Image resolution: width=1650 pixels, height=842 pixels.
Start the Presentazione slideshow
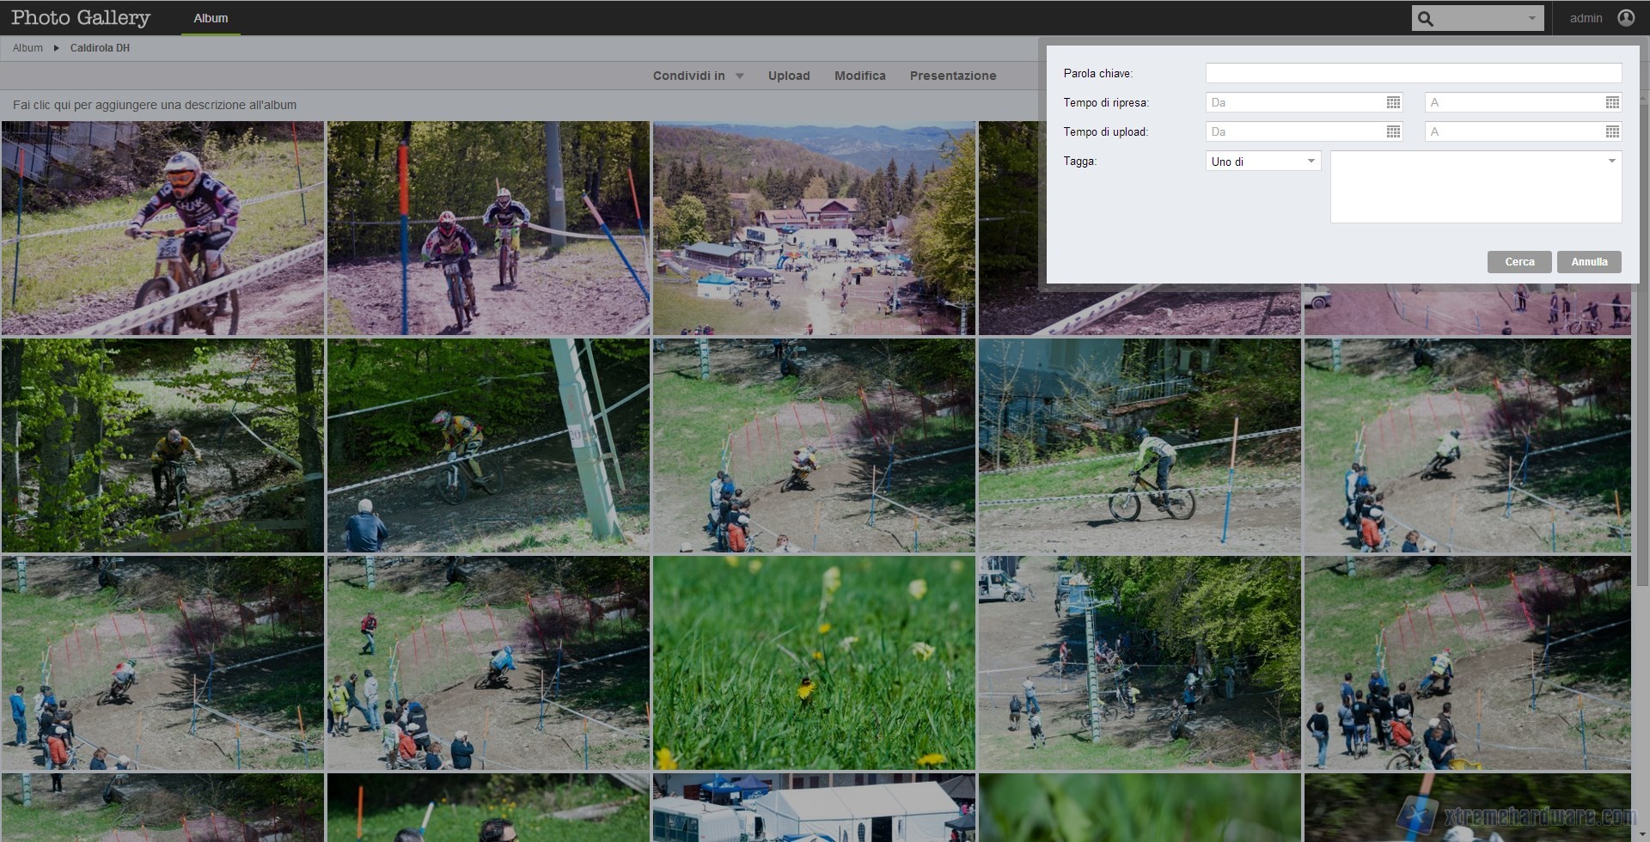pyautogui.click(x=952, y=76)
